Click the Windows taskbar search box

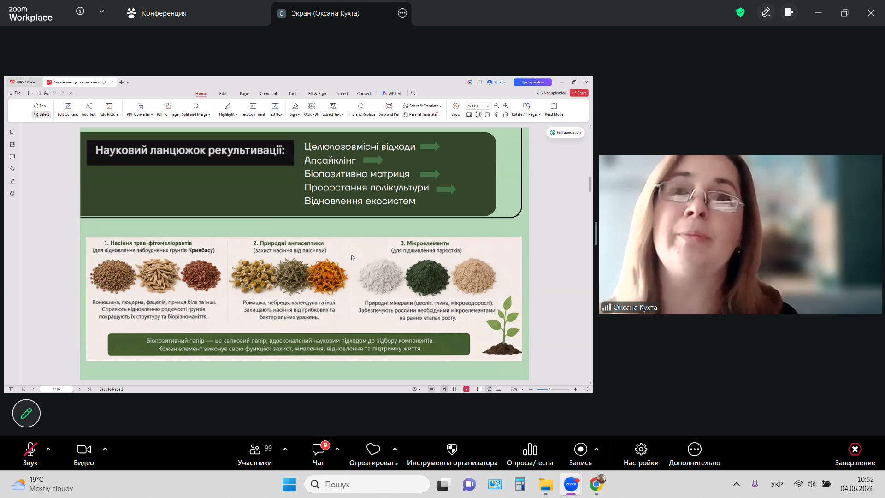tap(367, 484)
